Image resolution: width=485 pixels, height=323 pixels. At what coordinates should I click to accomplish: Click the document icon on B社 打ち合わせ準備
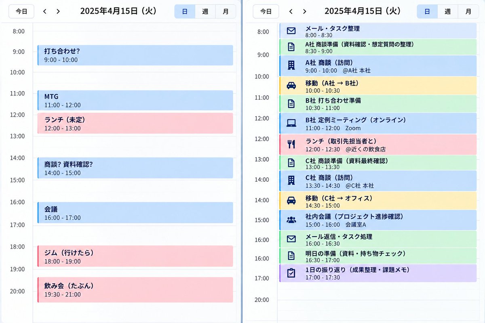(x=291, y=104)
